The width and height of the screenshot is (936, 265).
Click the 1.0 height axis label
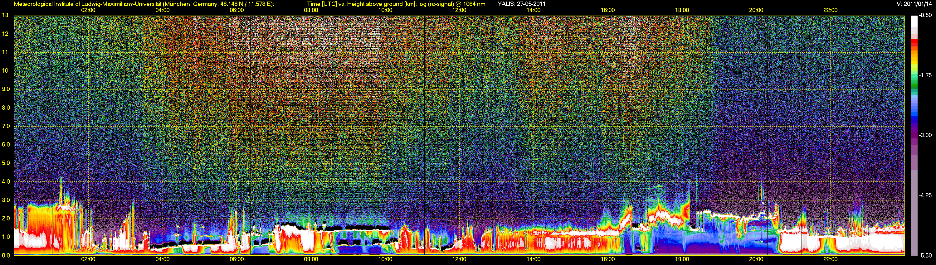(x=5, y=237)
